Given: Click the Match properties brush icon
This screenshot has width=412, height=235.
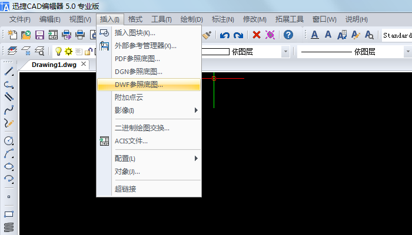Looking at the screenshot, I should pos(207,35).
